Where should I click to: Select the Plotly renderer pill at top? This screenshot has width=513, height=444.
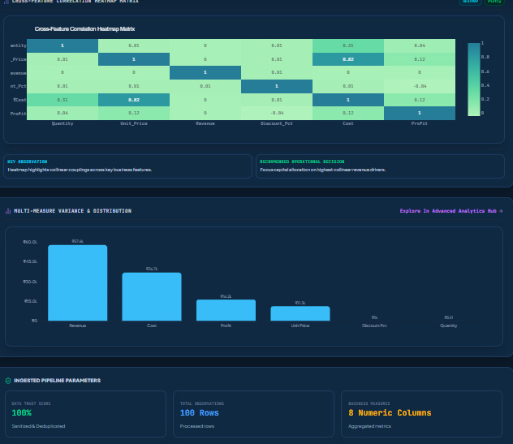click(x=494, y=2)
